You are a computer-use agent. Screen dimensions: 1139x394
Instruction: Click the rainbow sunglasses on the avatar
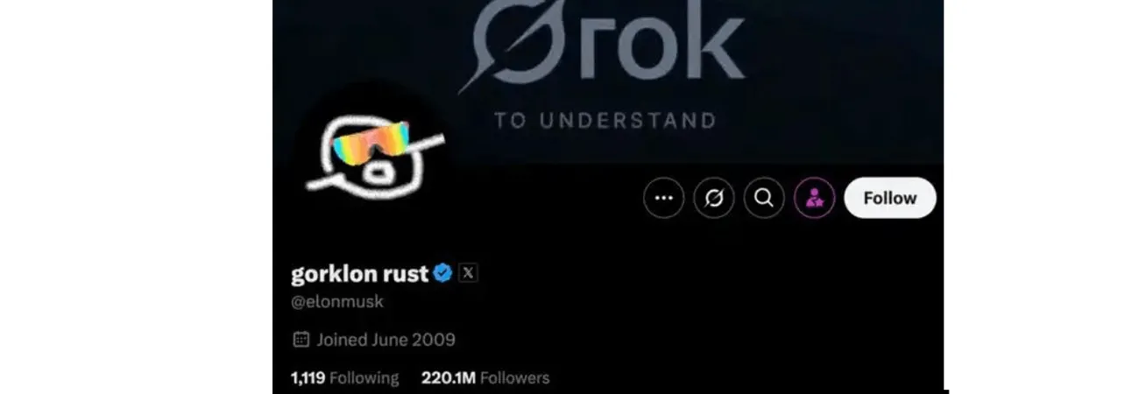(374, 141)
